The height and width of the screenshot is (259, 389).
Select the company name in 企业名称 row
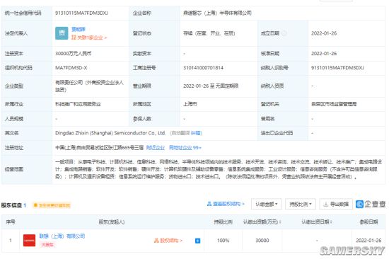(x=217, y=13)
